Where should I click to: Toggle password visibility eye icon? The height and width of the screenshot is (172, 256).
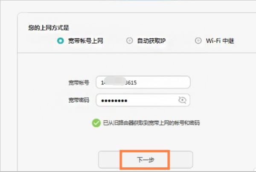[x=182, y=100]
